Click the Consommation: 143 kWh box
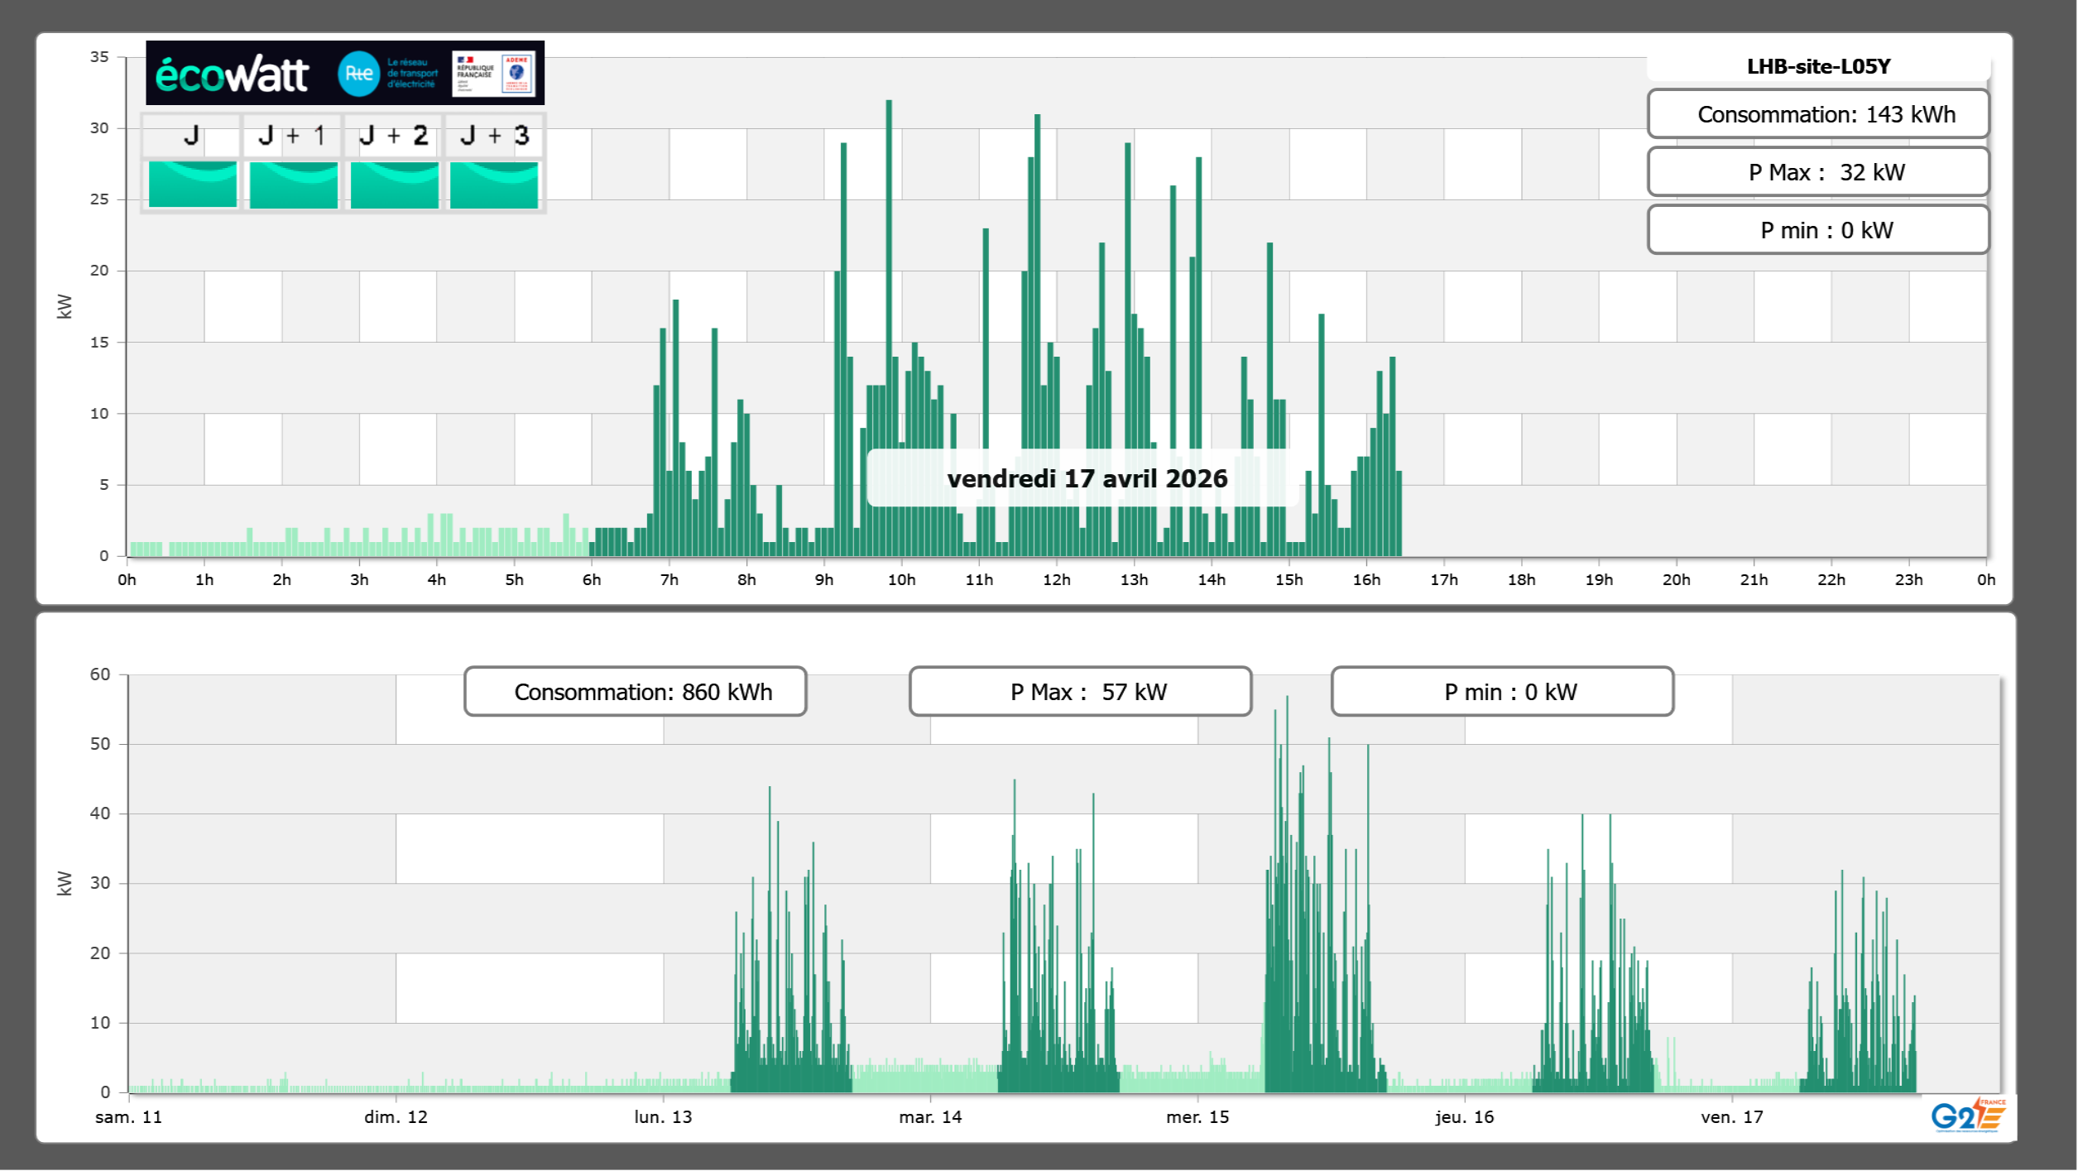Image resolution: width=2078 pixels, height=1171 pixels. [x=1818, y=114]
